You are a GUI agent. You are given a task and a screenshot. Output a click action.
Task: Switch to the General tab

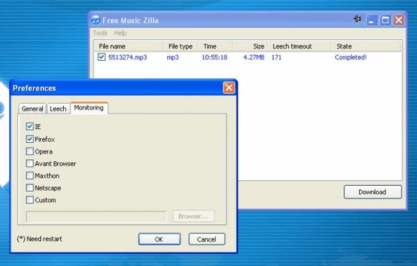[x=33, y=108]
